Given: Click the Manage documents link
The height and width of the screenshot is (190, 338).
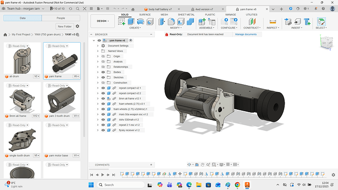Looking at the screenshot, I should (246, 34).
